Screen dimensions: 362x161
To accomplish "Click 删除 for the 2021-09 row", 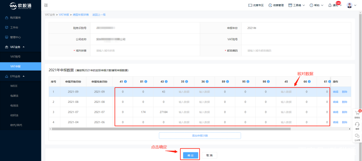I will (345, 92).
